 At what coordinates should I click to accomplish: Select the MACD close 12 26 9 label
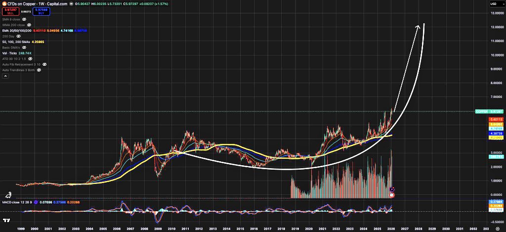pyautogui.click(x=16, y=202)
